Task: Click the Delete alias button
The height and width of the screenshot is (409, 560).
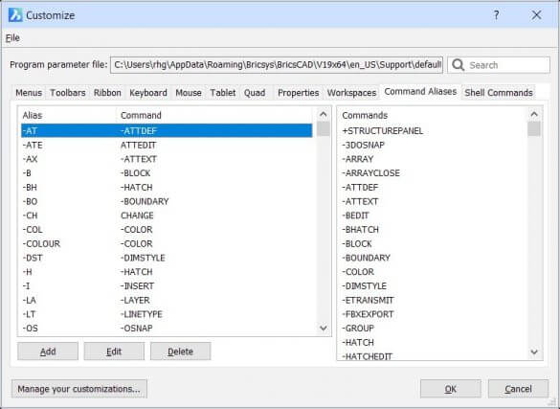Action: point(180,352)
